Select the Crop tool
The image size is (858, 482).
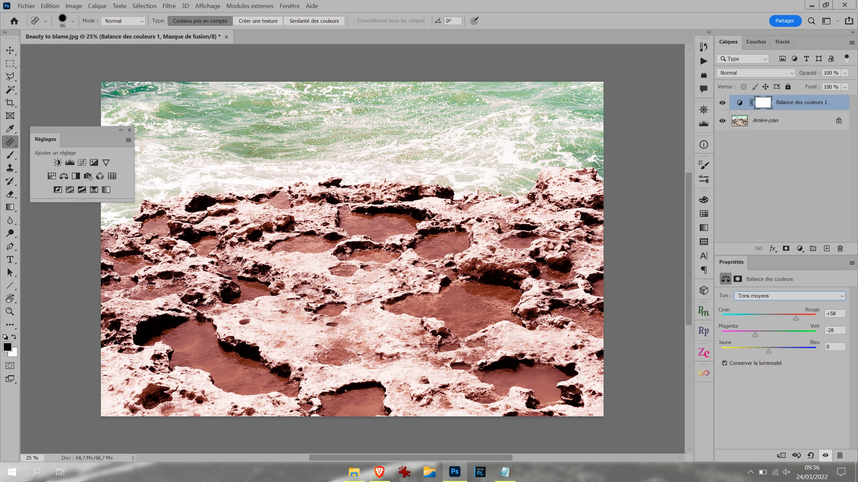coord(10,103)
